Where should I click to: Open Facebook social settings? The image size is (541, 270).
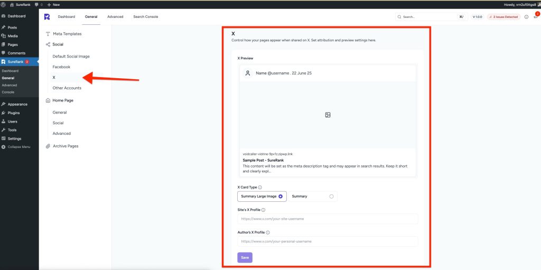[61, 67]
